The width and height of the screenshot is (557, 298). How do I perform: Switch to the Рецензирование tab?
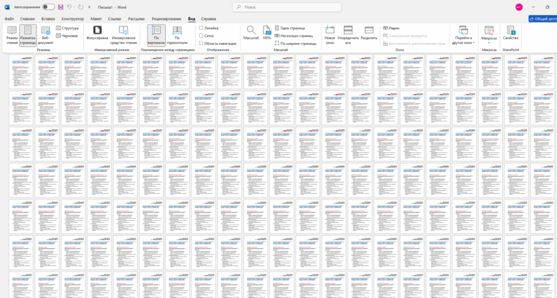tap(166, 19)
